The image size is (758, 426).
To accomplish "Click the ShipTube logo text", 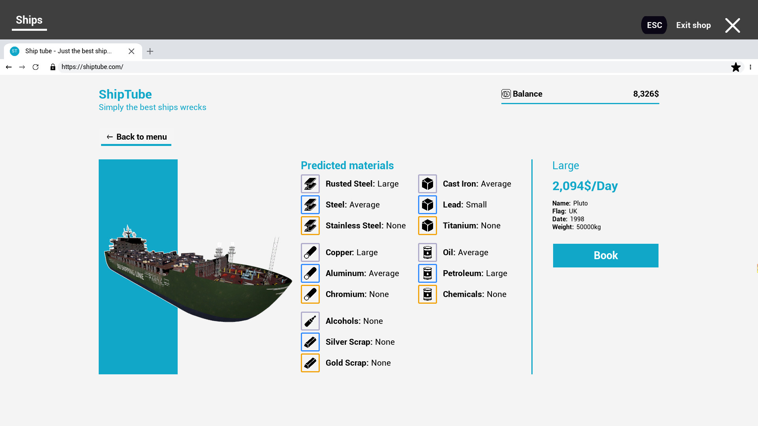I will click(125, 94).
